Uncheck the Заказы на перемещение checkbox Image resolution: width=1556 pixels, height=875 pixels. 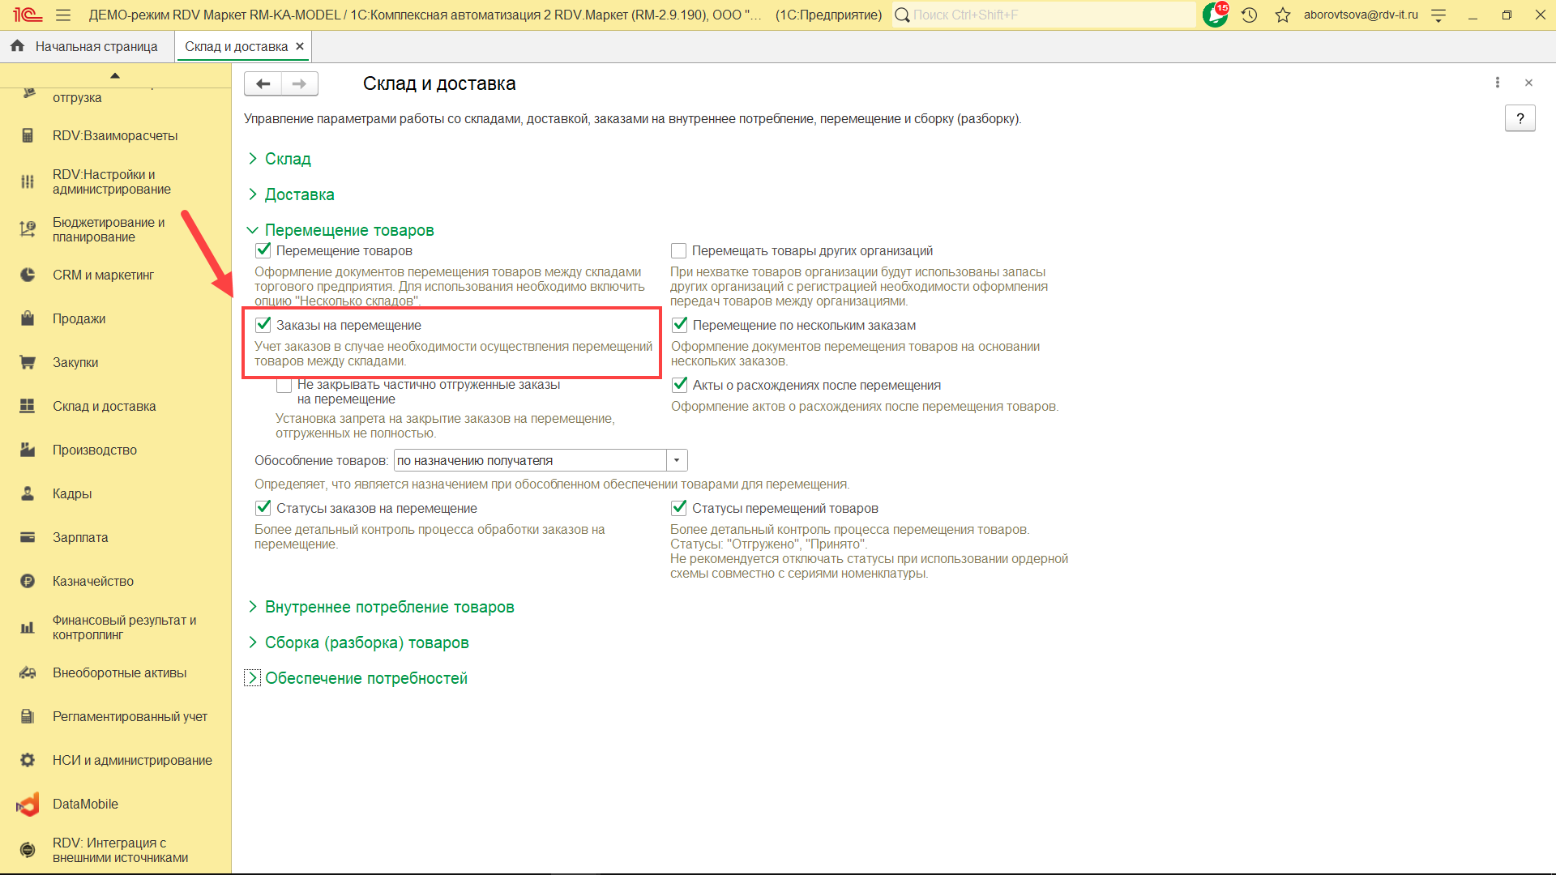pyautogui.click(x=263, y=325)
